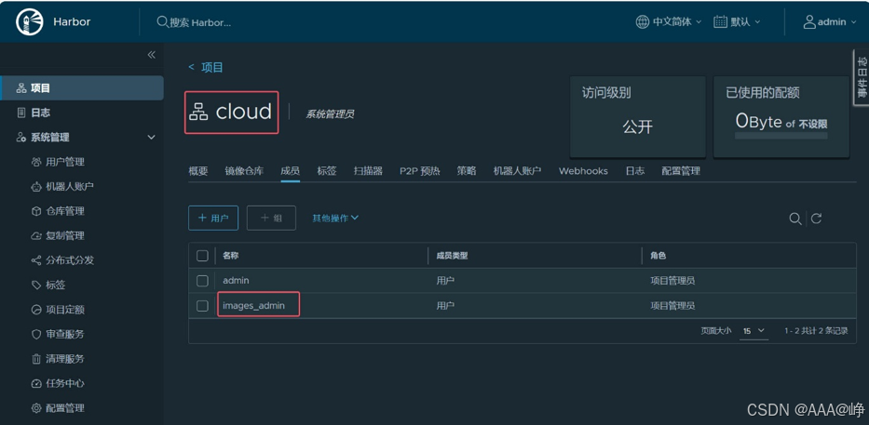Viewport: 869px width, 425px height.
Task: Switch to the 扫描器 tab
Action: pyautogui.click(x=369, y=171)
